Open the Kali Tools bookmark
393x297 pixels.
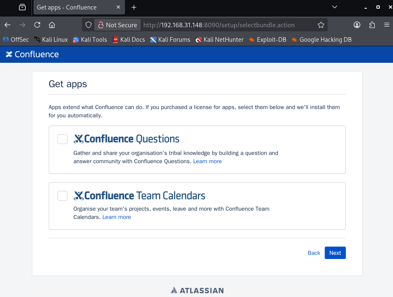(90, 40)
